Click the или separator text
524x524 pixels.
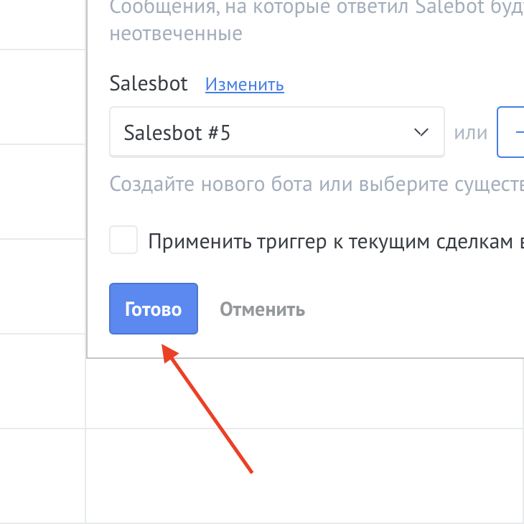(470, 133)
